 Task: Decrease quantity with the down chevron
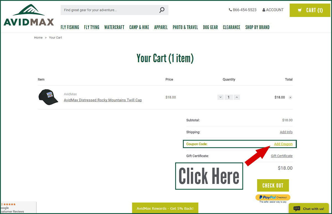coord(221,97)
